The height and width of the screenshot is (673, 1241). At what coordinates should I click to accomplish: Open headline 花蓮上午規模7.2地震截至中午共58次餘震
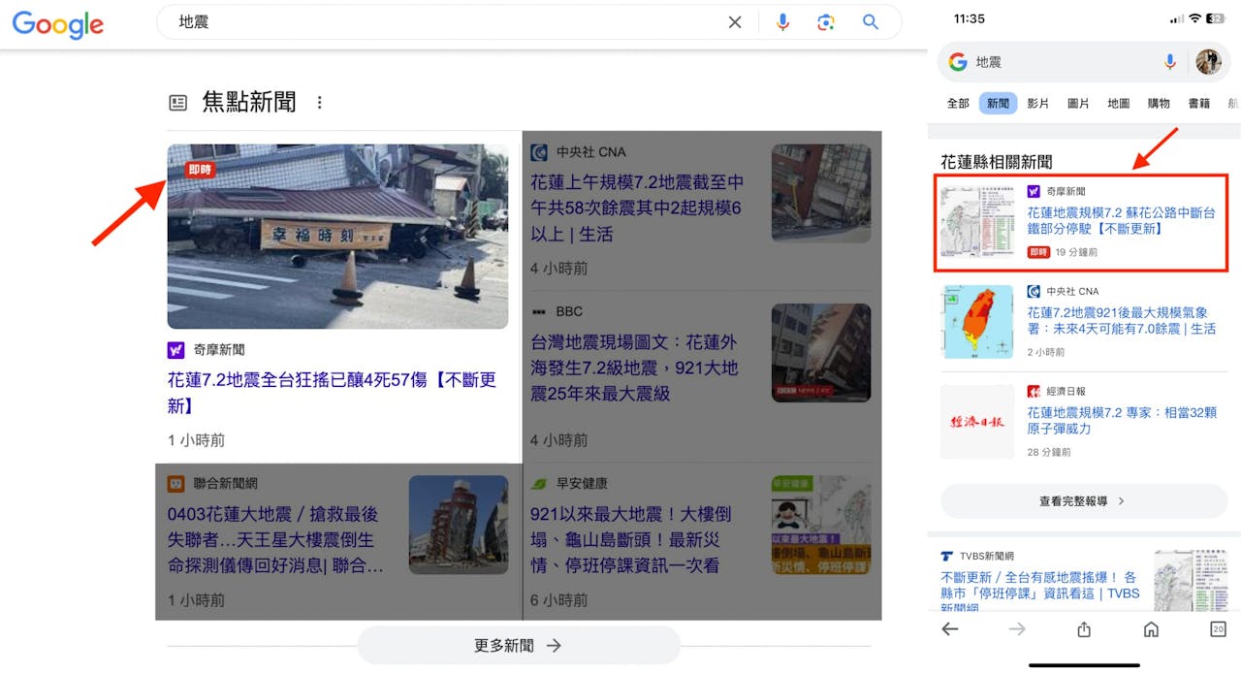(637, 208)
